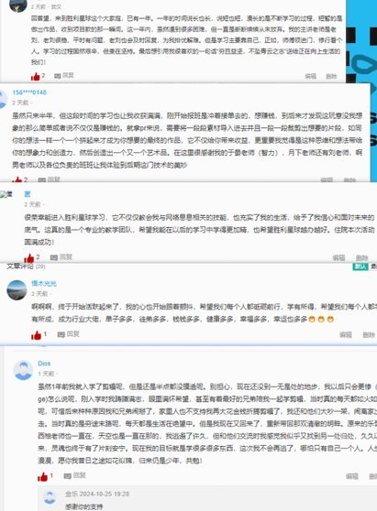377x511 pixels.
Task: Click reply icon under Dios's comment
Action: pyautogui.click(x=68, y=476)
